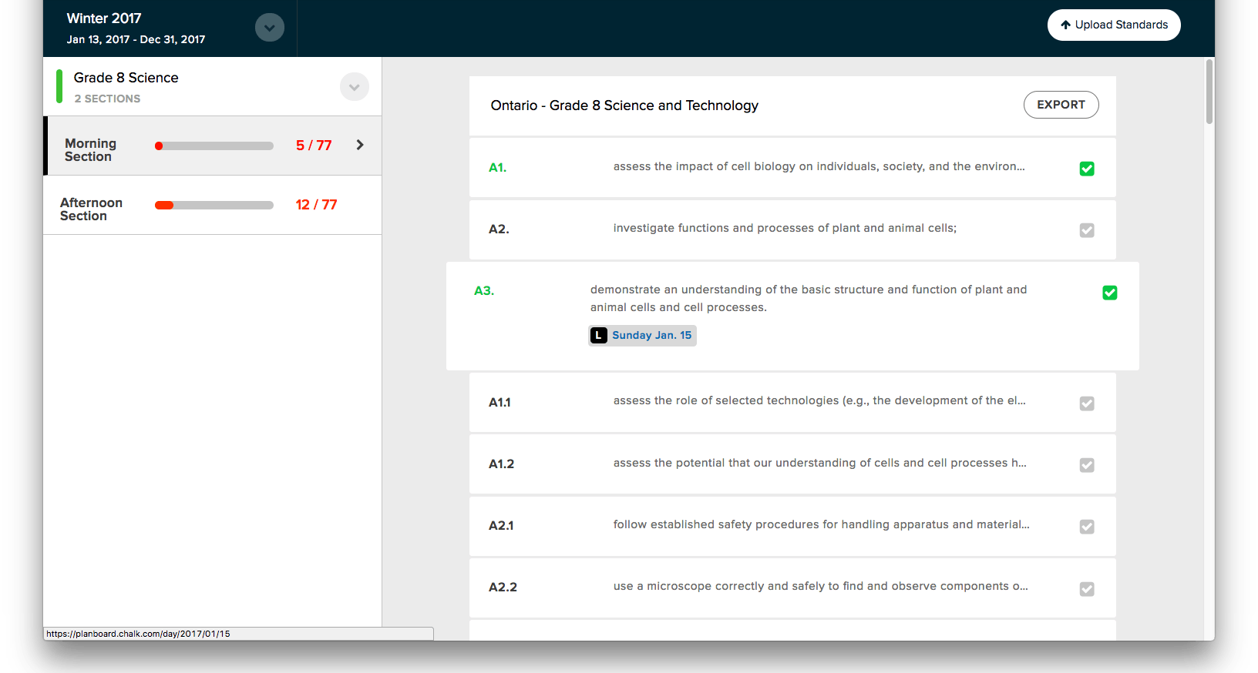Image resolution: width=1258 pixels, height=673 pixels.
Task: Open standard A2. investigate functions row
Action: point(792,229)
